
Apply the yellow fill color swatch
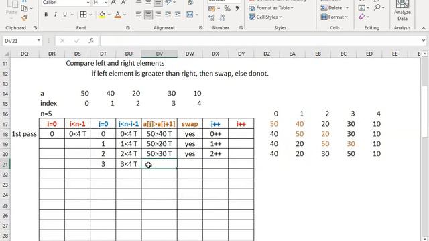coord(102,15)
